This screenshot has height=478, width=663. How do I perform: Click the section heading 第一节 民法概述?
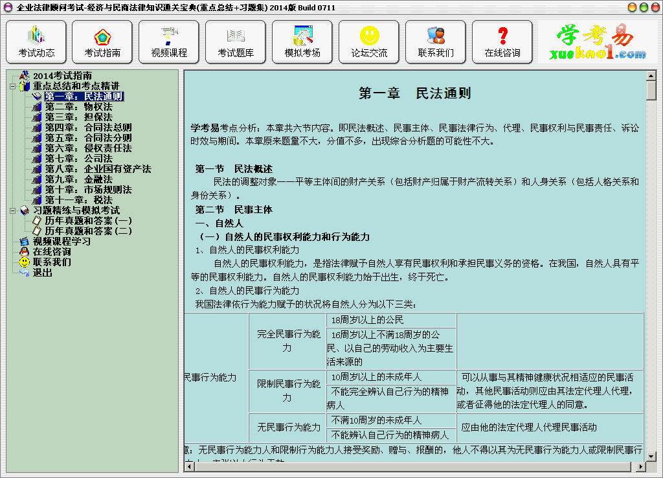(234, 169)
